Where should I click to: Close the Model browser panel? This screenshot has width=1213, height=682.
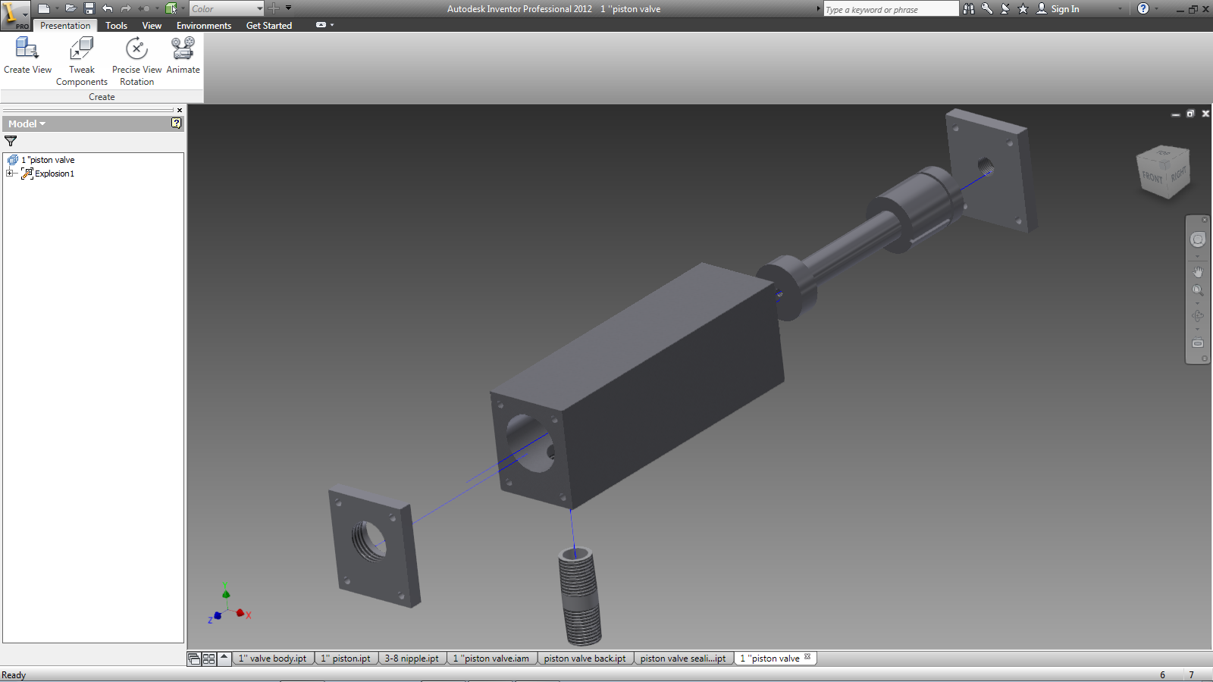pyautogui.click(x=180, y=110)
